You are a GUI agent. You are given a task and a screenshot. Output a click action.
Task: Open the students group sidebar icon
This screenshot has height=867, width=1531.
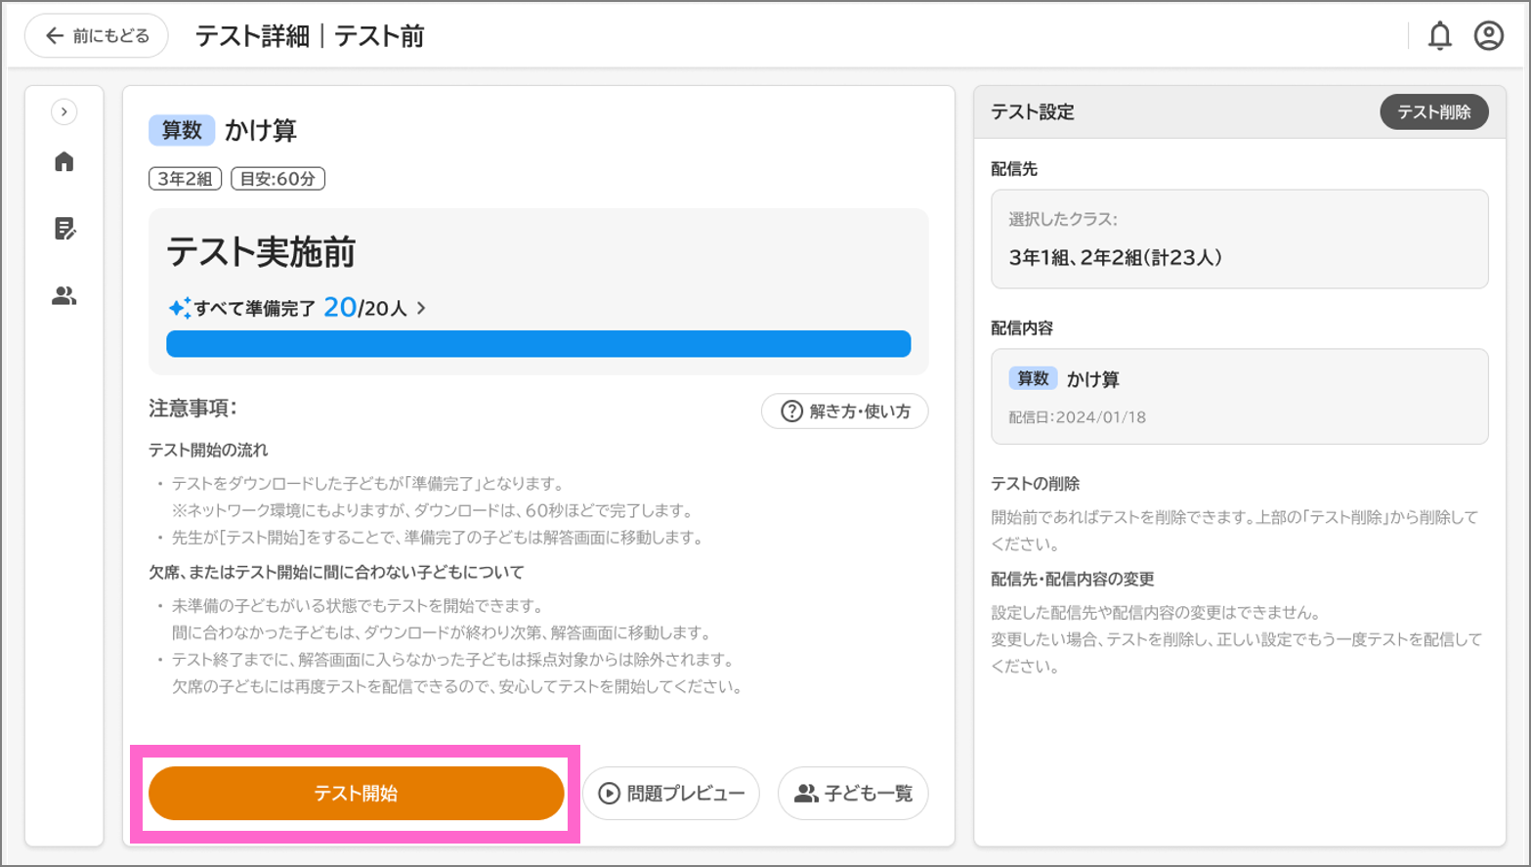click(64, 295)
